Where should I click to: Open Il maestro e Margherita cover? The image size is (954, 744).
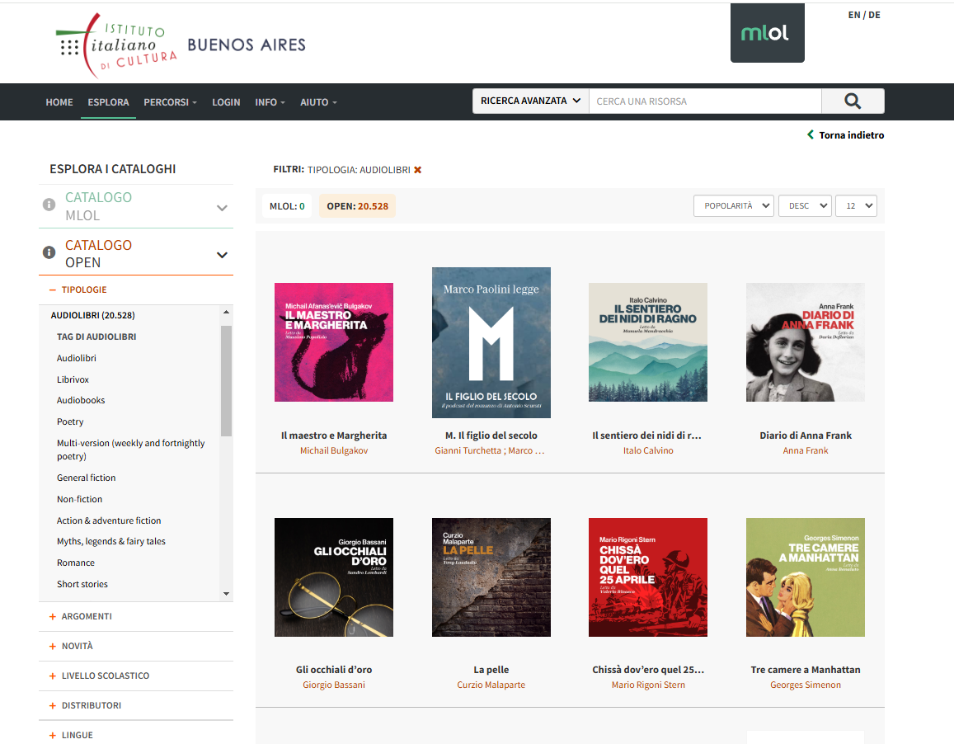click(333, 342)
